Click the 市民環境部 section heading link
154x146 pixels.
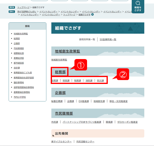coord(64,113)
